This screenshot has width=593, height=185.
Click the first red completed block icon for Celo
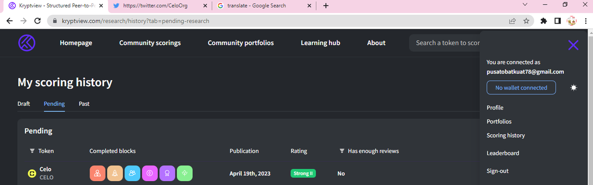coord(97,173)
